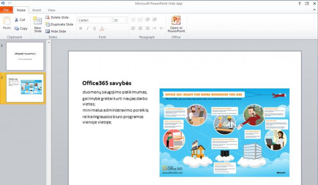Image resolution: width=318 pixels, height=185 pixels.
Task: Cut the selection with scissors icon
Action: pyautogui.click(x=19, y=20)
